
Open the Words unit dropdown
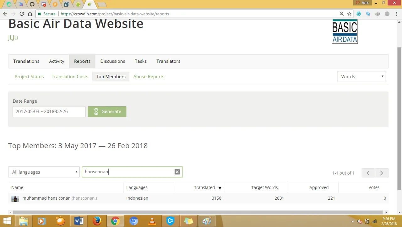tap(361, 77)
